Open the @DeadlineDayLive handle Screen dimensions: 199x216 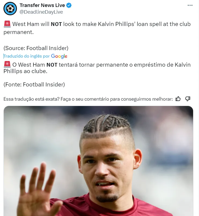point(41,12)
